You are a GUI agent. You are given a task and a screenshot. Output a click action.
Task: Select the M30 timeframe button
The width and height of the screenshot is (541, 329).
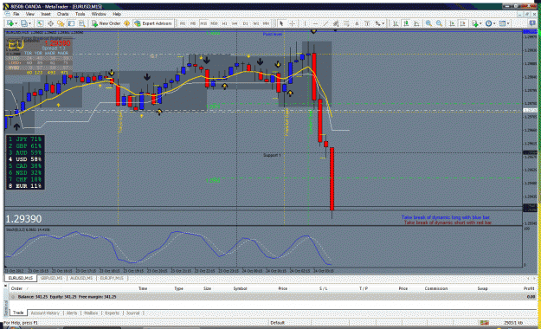[x=214, y=23]
